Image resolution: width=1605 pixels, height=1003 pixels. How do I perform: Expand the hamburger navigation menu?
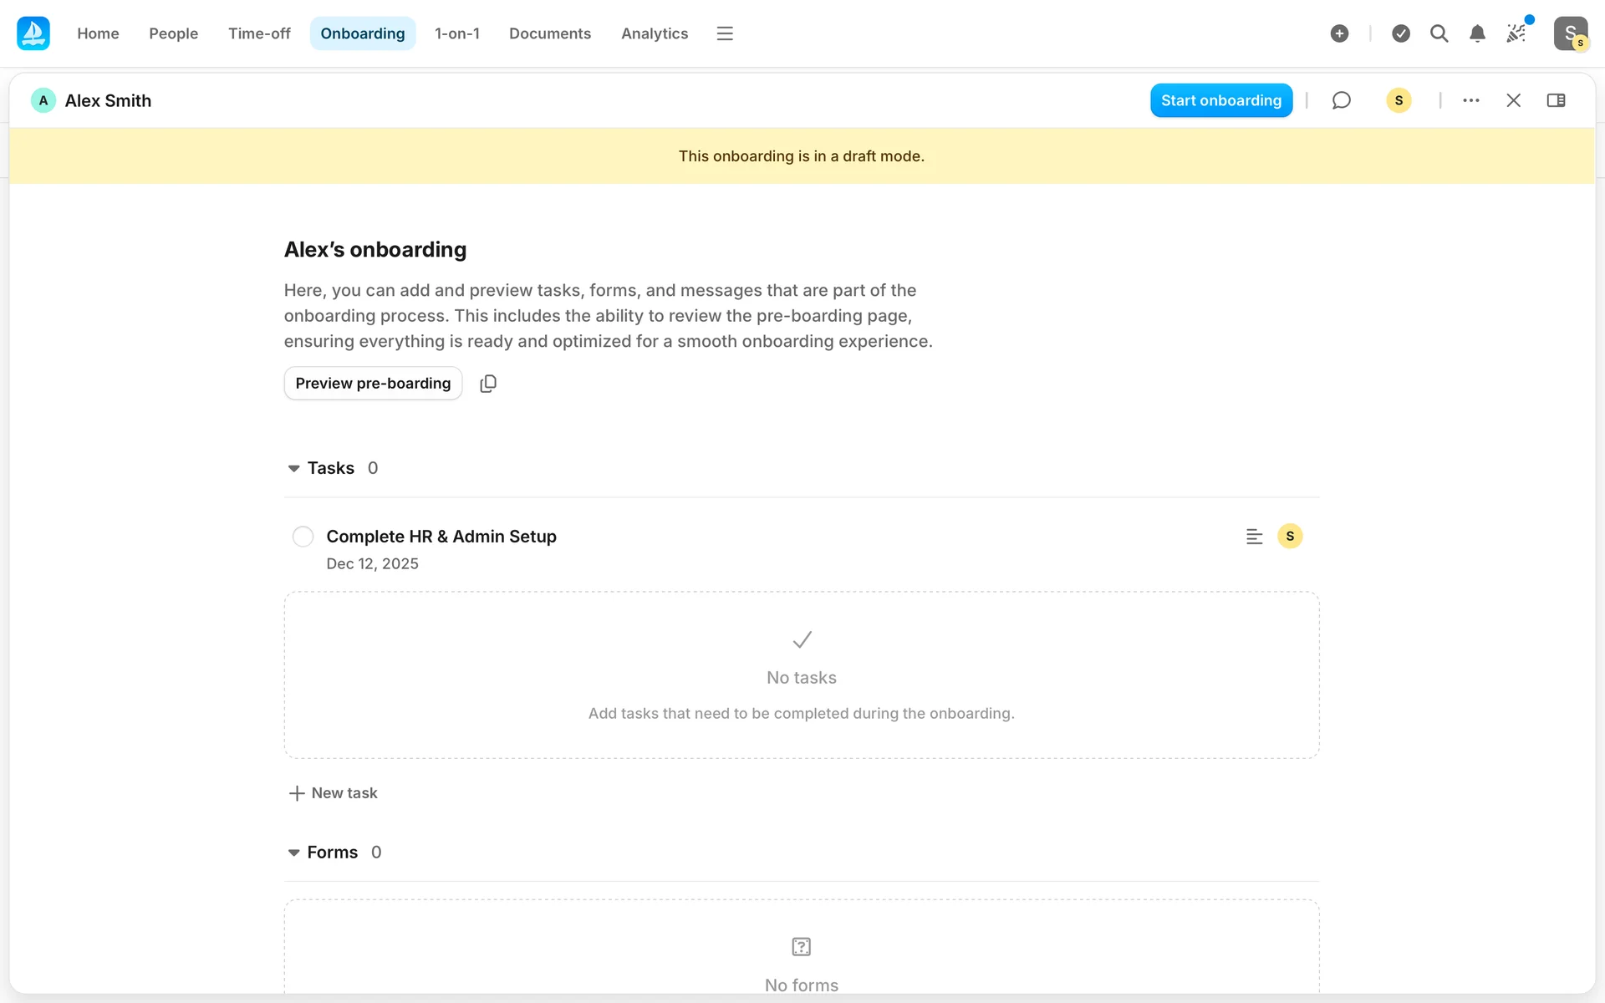point(725,33)
